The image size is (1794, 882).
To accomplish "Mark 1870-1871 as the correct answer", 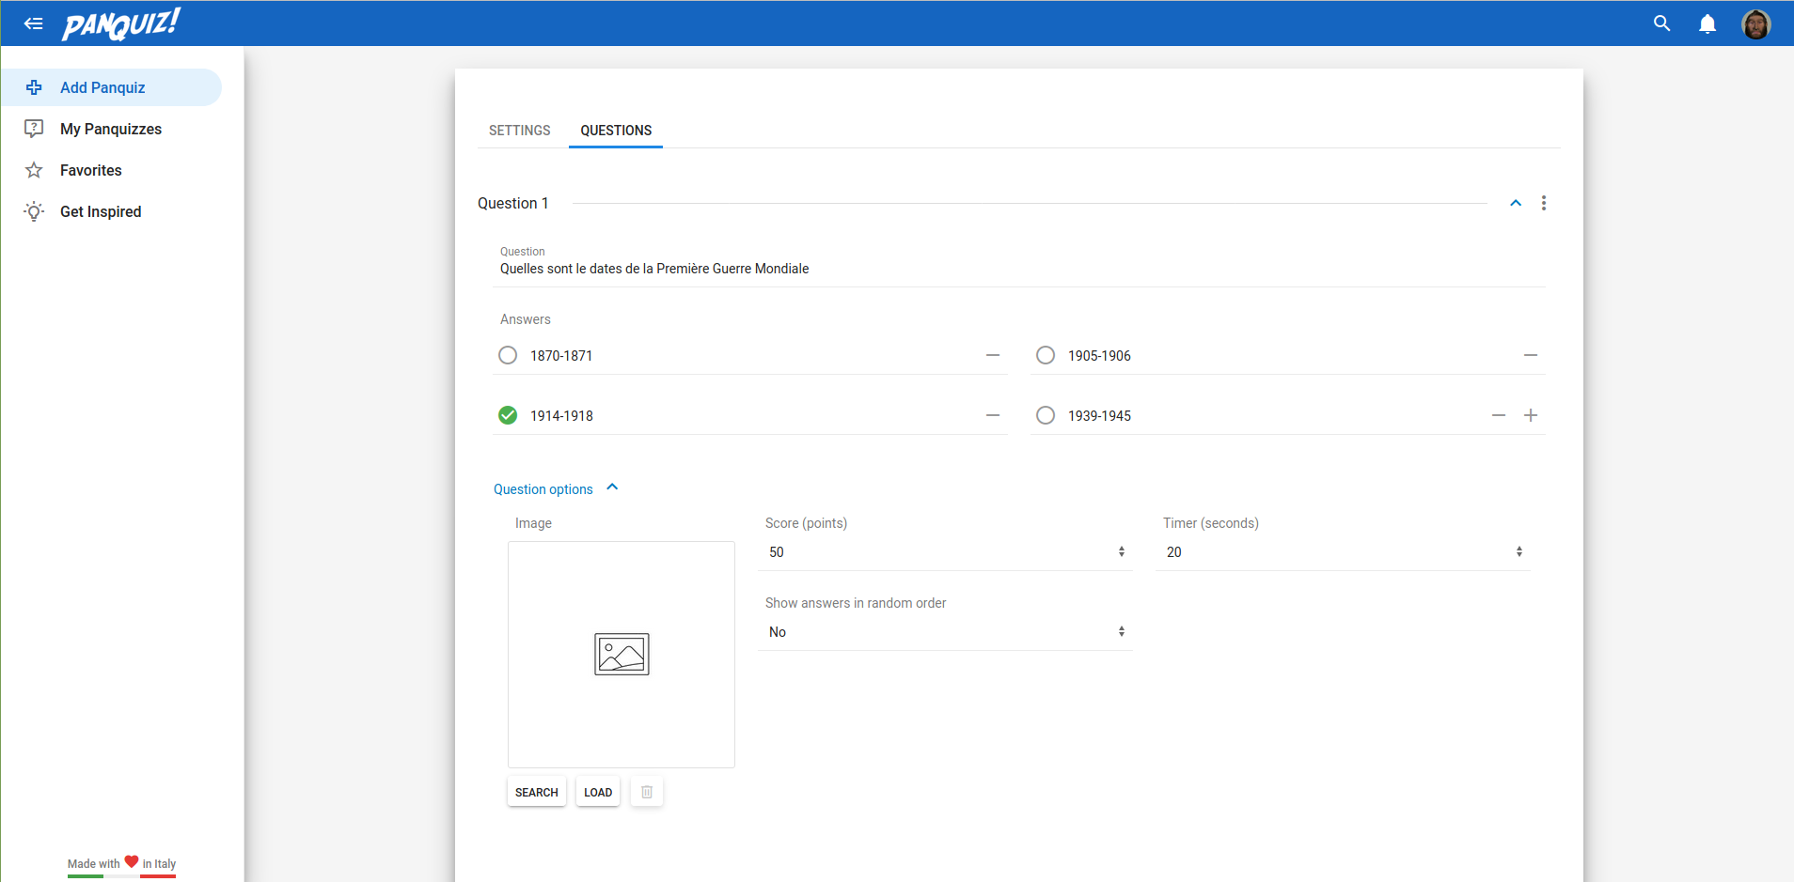I will click(508, 356).
